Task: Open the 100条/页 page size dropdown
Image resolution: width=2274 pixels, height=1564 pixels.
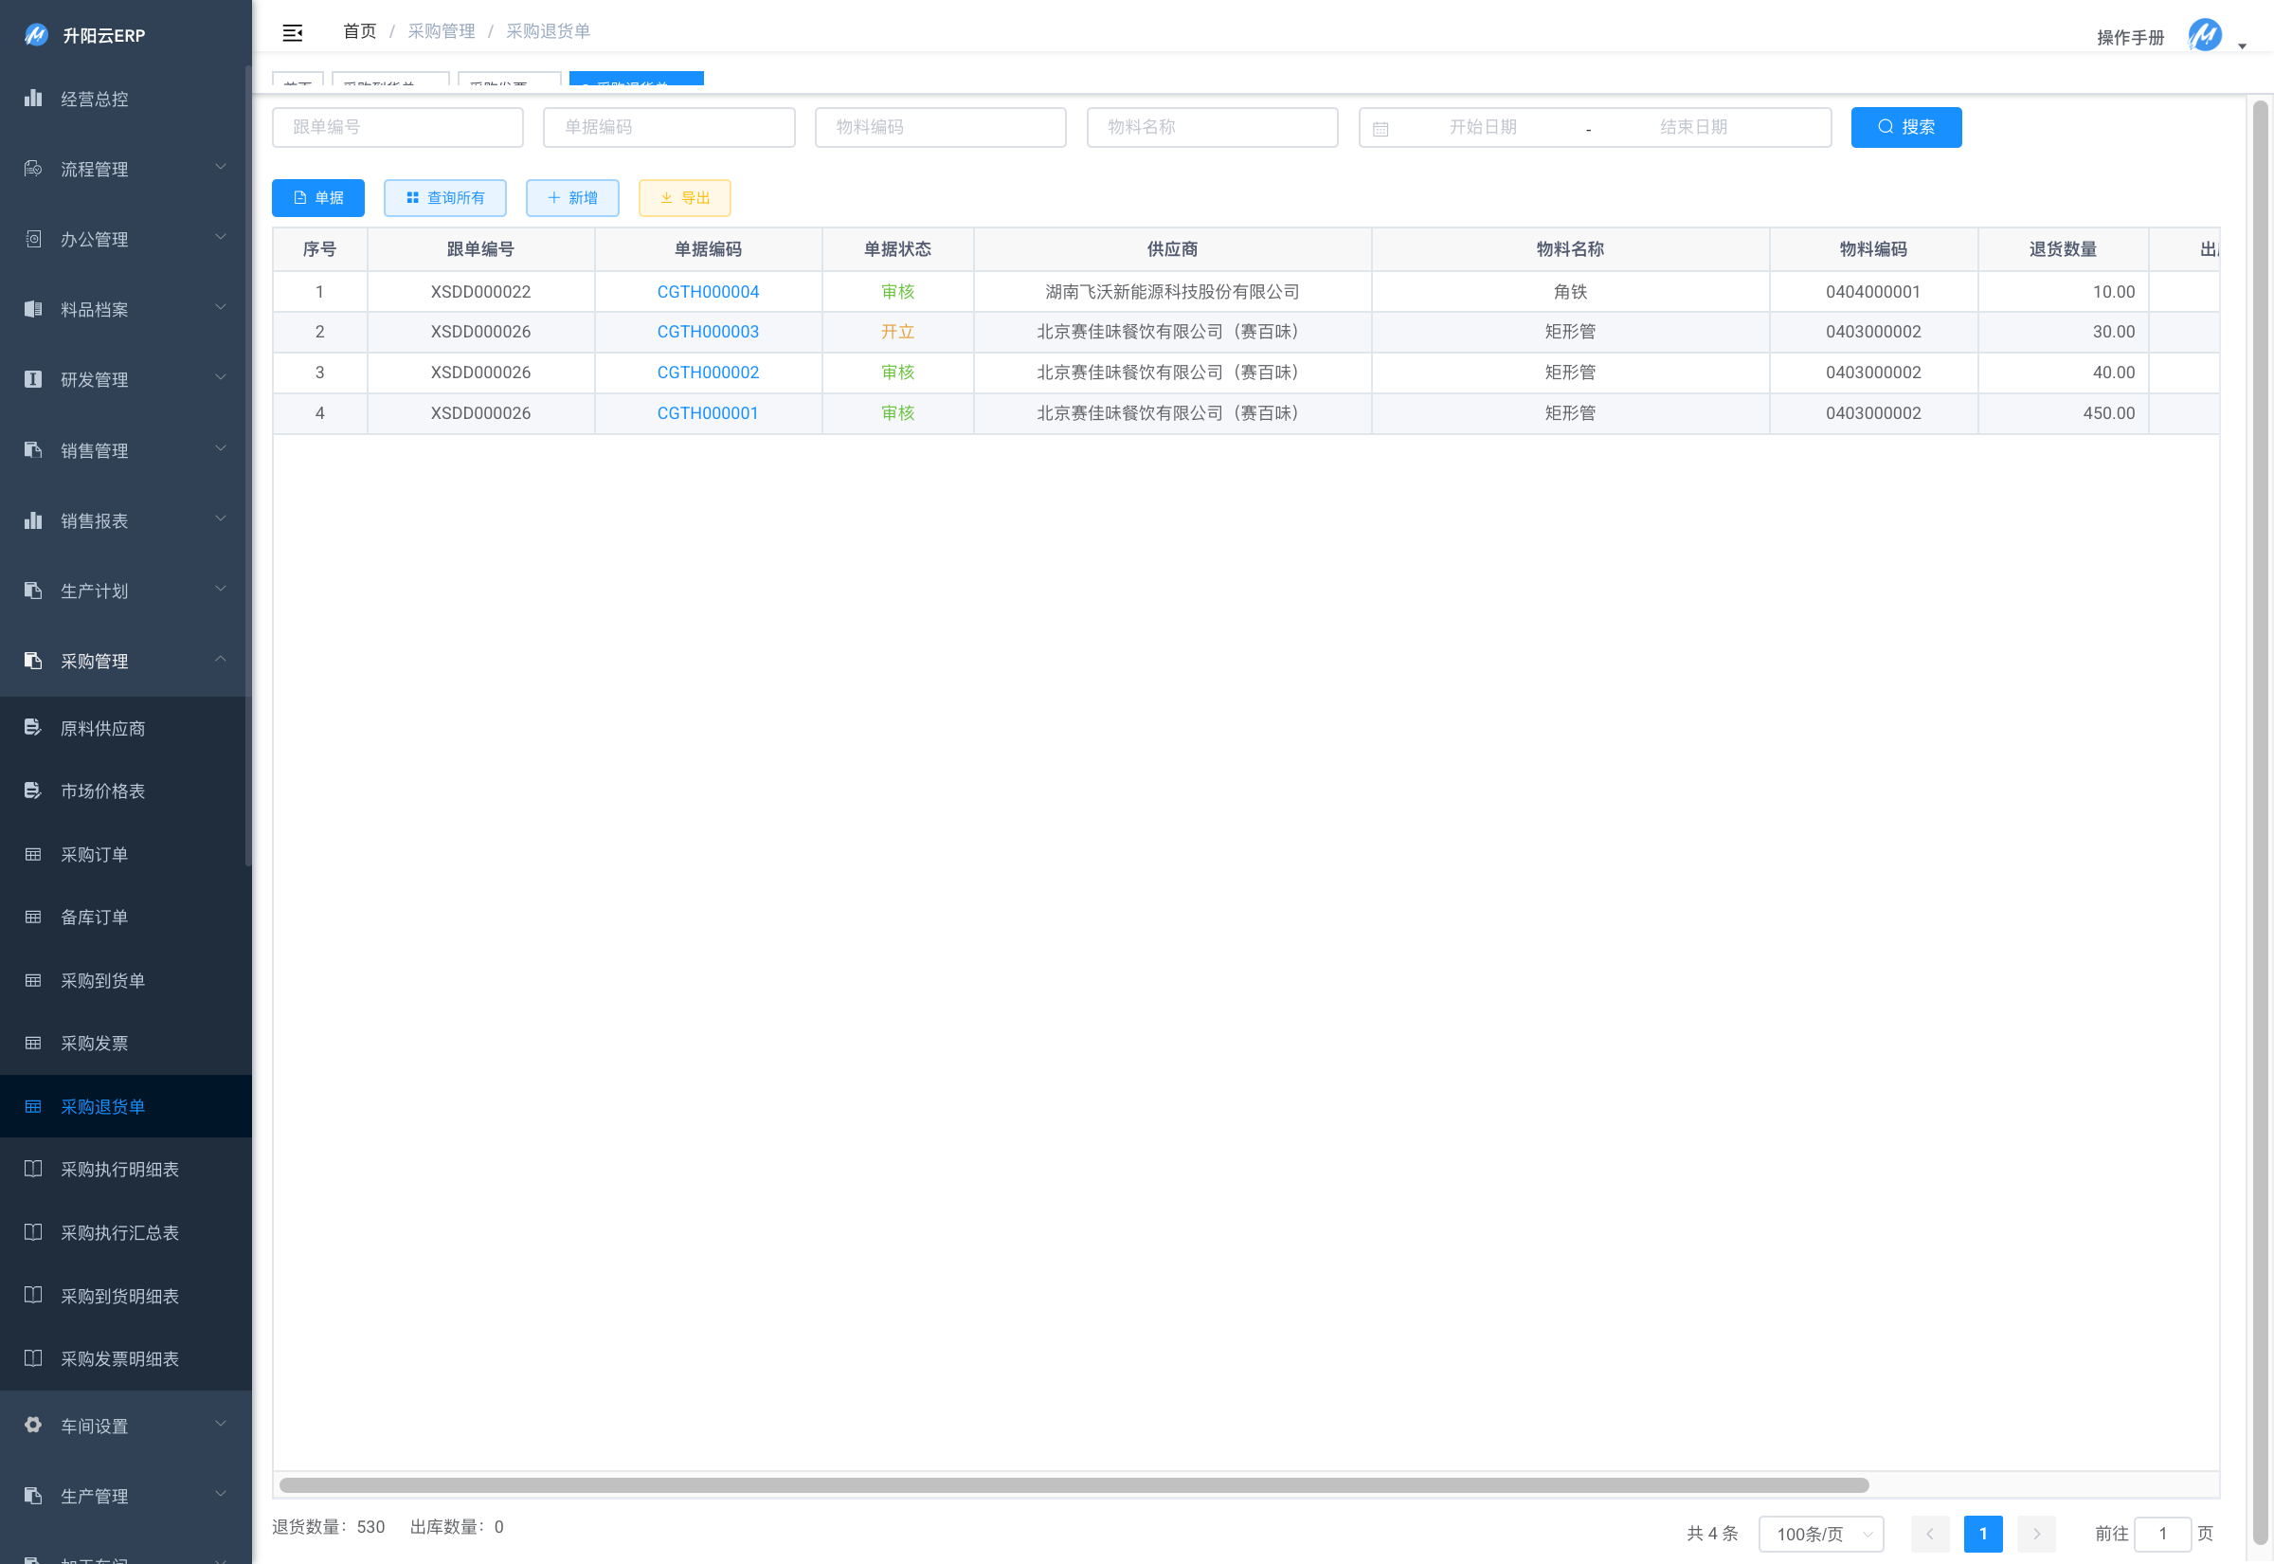Action: coord(1820,1533)
